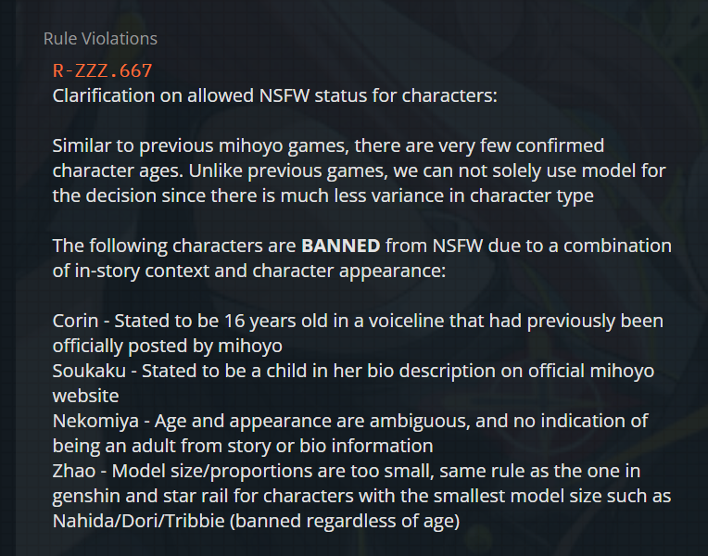Click the Nahida/Dori/Tribbie text
Image resolution: width=708 pixels, height=556 pixels.
[x=139, y=521]
